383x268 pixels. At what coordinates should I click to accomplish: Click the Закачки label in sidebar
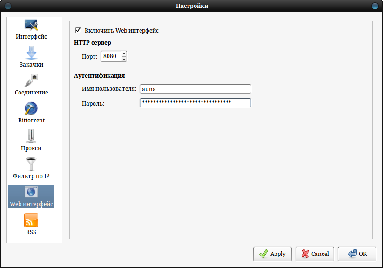pos(31,65)
